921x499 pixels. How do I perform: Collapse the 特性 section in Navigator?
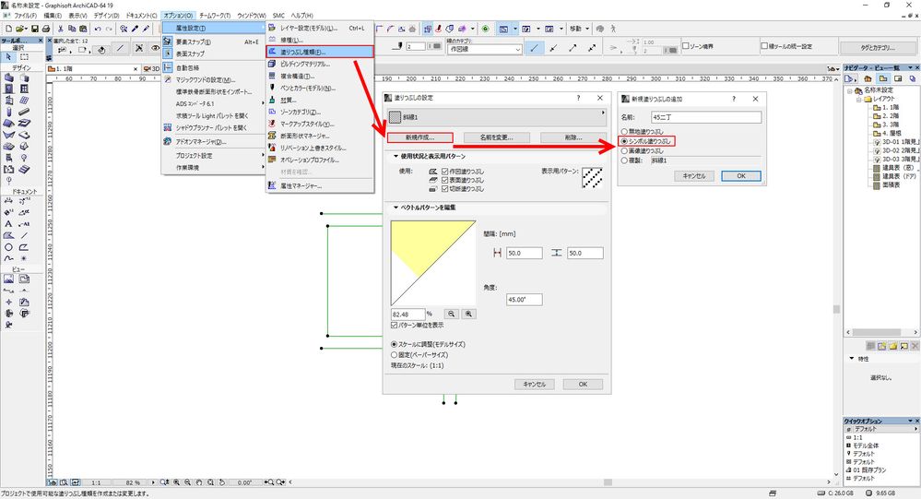click(852, 359)
